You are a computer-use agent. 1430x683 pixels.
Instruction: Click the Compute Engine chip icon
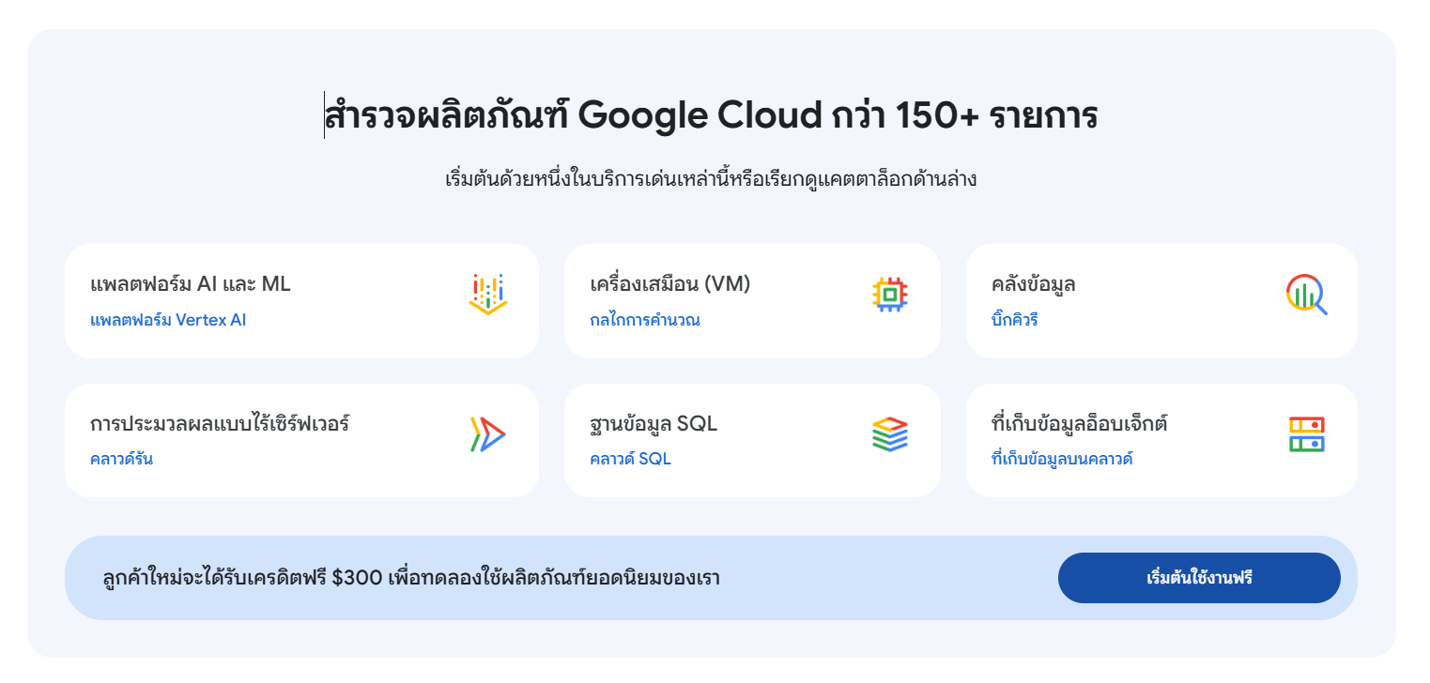[x=889, y=295]
